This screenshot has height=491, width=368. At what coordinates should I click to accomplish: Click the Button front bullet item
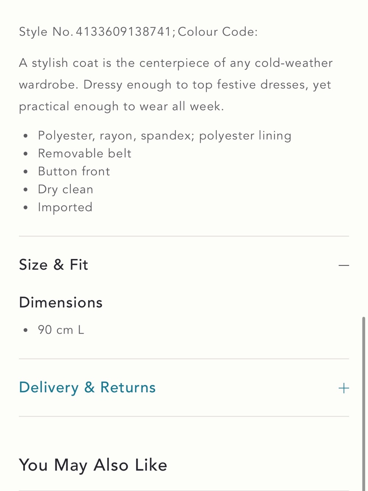74,171
